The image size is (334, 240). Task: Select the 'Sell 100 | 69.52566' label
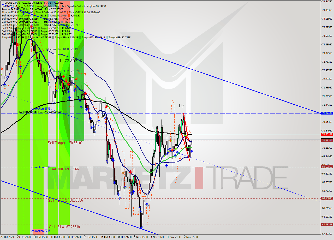coord(64,169)
